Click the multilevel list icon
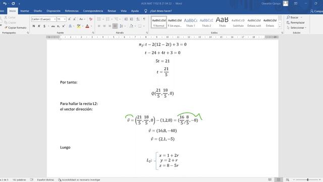The image size is (323, 182). [117, 19]
